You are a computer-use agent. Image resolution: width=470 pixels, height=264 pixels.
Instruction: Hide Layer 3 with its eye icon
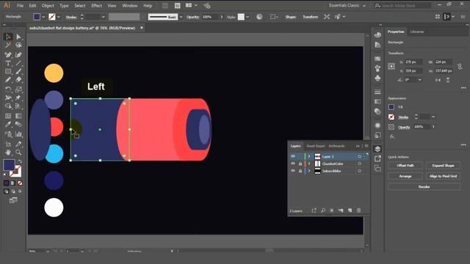[x=293, y=156]
